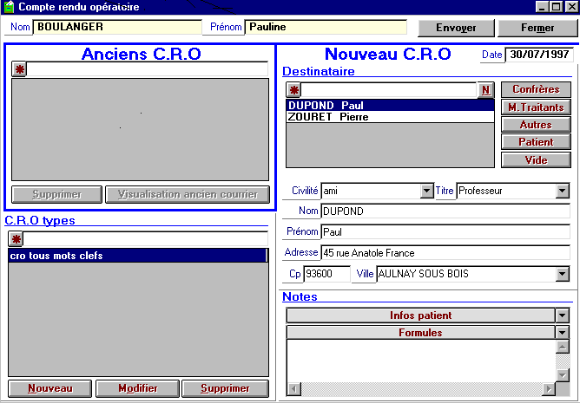Open the Titre dropdown arrow
Viewport: 580px width, 403px height.
pyautogui.click(x=563, y=191)
